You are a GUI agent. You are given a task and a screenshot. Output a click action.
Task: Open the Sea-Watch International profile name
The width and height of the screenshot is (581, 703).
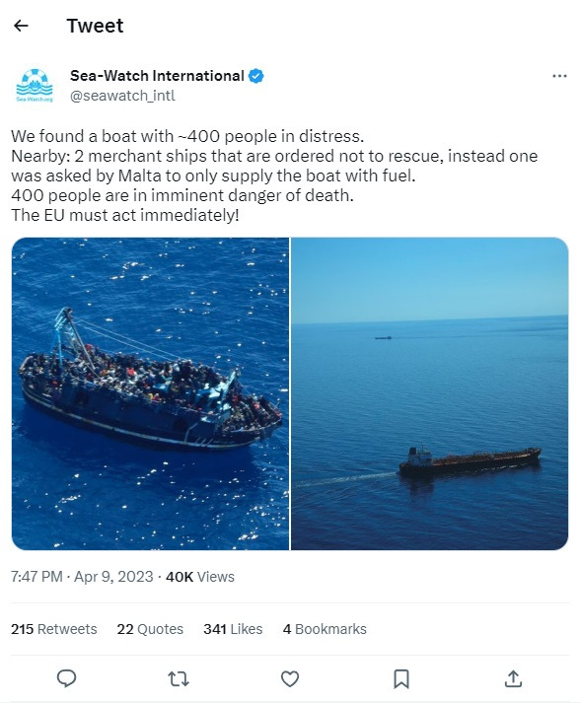(x=157, y=76)
